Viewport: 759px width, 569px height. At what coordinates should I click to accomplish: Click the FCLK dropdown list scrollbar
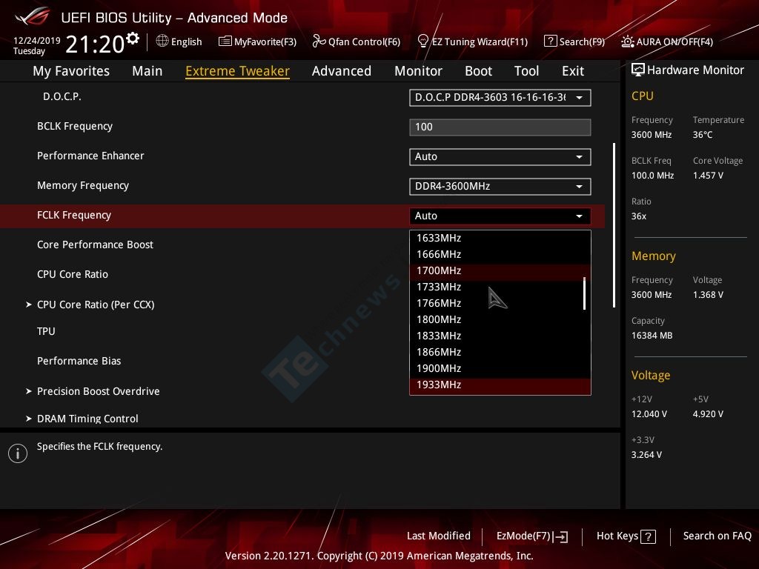point(585,293)
